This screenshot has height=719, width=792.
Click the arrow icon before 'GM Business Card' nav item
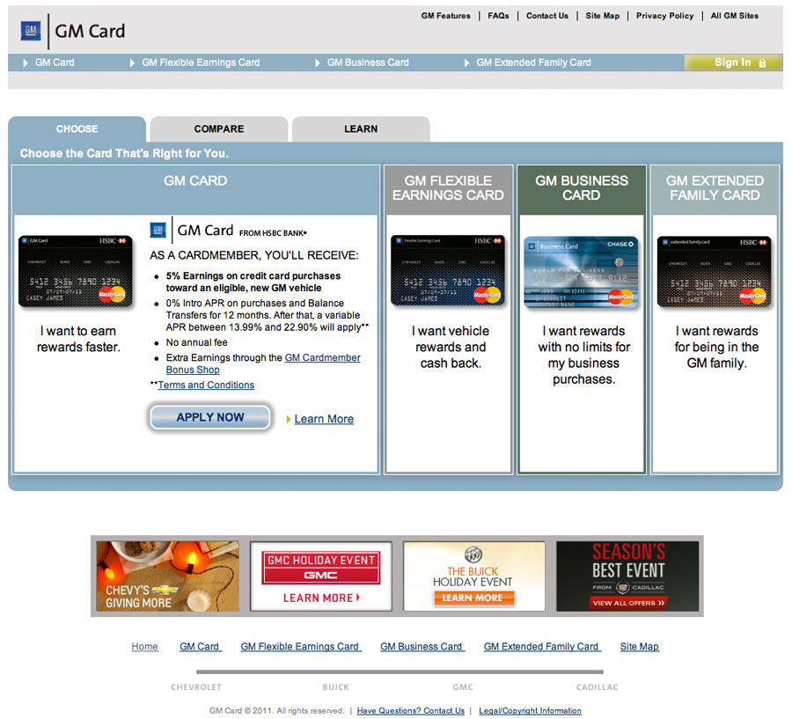click(317, 62)
